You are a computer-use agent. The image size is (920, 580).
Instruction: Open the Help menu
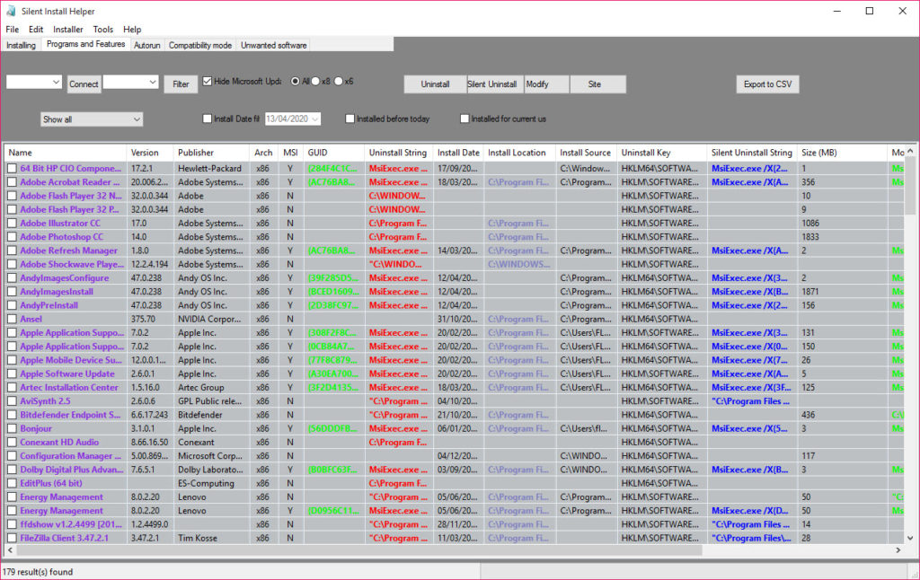tap(132, 30)
